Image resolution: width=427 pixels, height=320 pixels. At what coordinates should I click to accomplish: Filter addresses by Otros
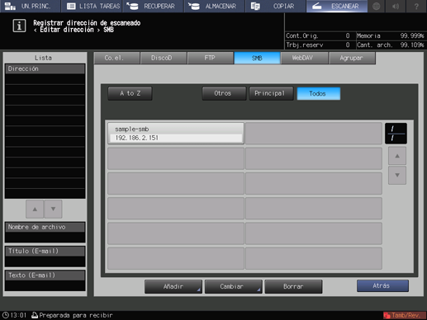[224, 93]
